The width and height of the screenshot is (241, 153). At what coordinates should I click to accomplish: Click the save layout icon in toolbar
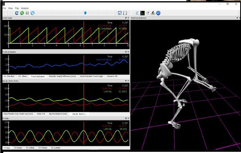[119, 13]
